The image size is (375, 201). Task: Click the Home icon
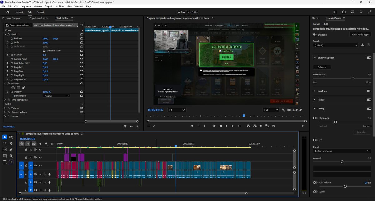pyautogui.click(x=8, y=12)
